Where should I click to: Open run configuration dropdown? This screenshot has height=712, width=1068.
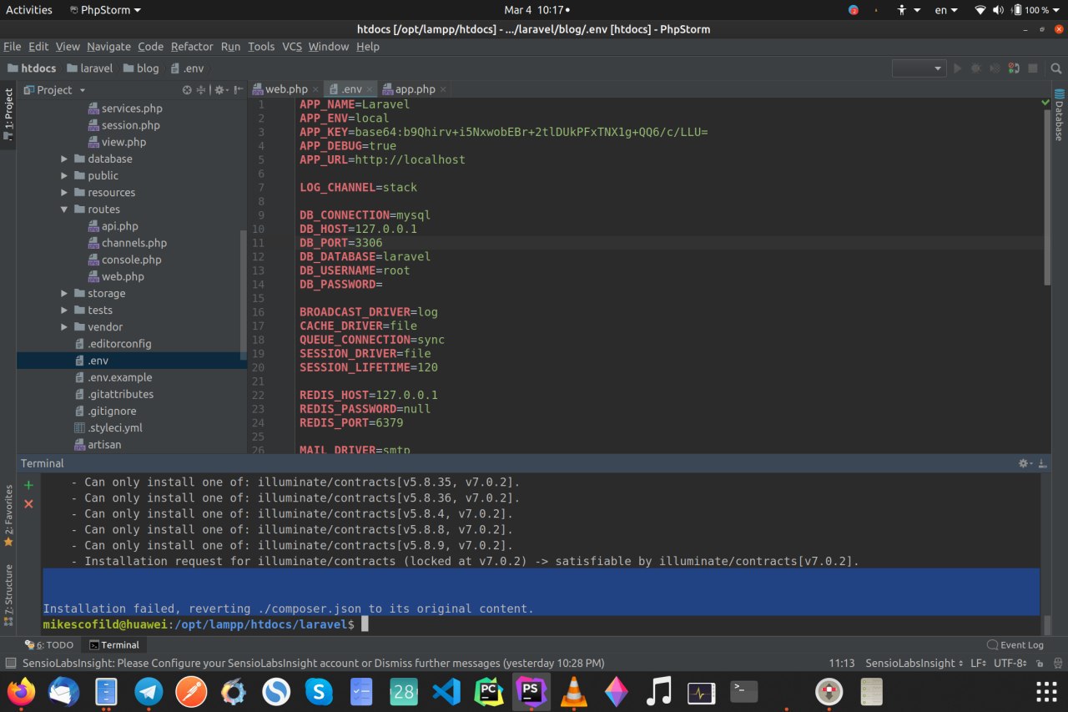pyautogui.click(x=919, y=68)
